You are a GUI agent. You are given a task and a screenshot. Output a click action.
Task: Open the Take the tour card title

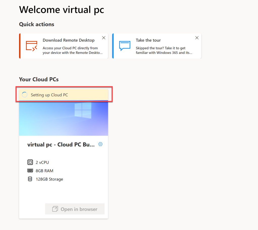(148, 40)
